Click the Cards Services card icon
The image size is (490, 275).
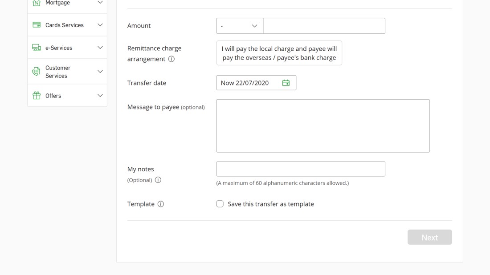click(x=37, y=25)
